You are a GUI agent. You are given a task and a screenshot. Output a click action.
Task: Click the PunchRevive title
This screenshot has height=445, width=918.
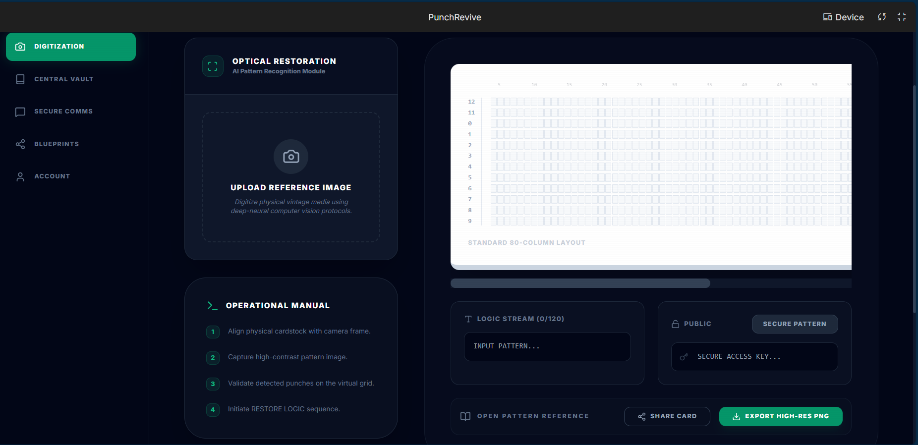click(x=455, y=17)
